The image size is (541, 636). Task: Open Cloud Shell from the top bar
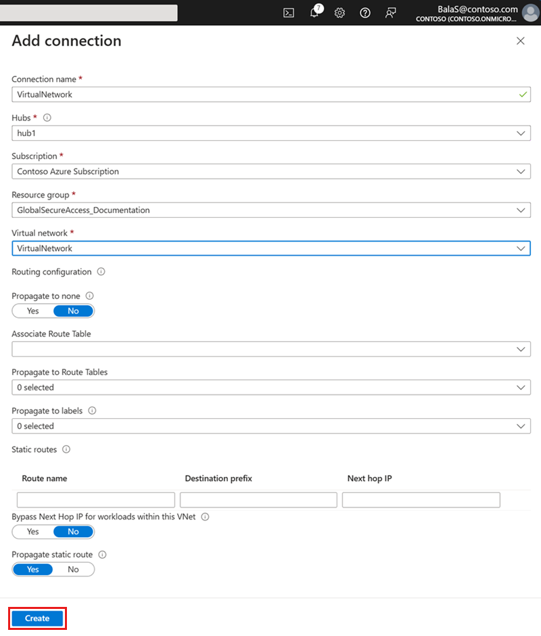pos(289,13)
